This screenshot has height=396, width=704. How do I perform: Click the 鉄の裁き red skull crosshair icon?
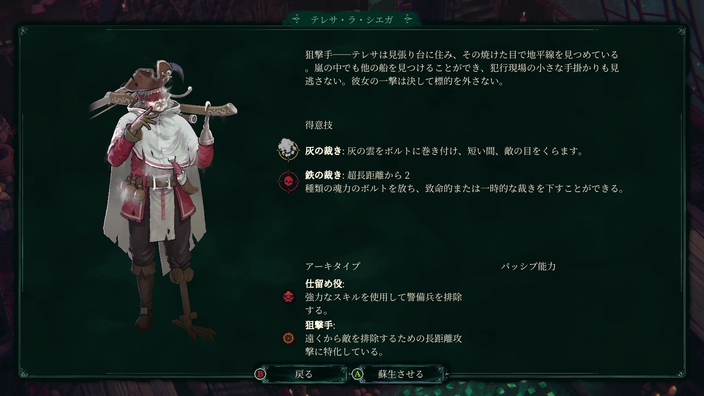point(288,181)
